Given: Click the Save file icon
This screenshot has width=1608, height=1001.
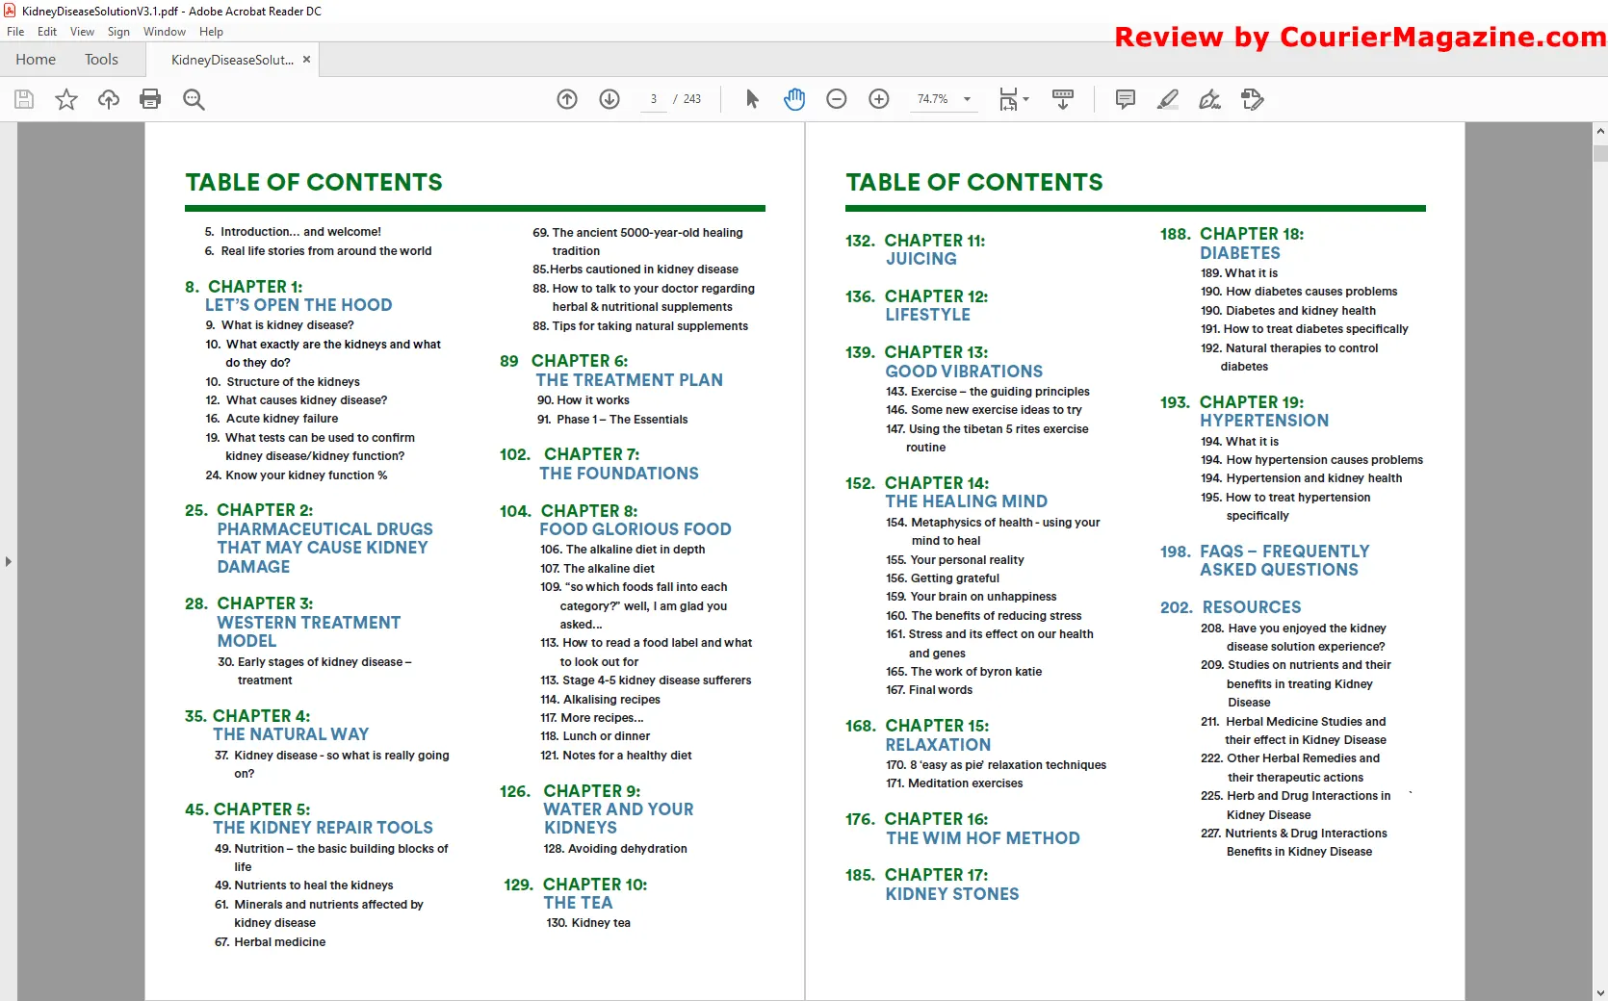Looking at the screenshot, I should point(24,99).
